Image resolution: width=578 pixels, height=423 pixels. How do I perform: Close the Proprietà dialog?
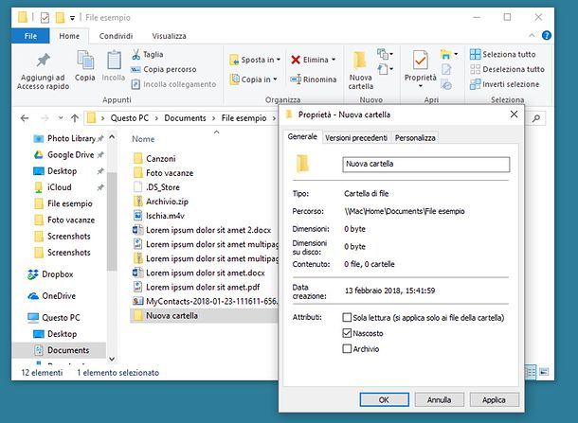point(514,115)
